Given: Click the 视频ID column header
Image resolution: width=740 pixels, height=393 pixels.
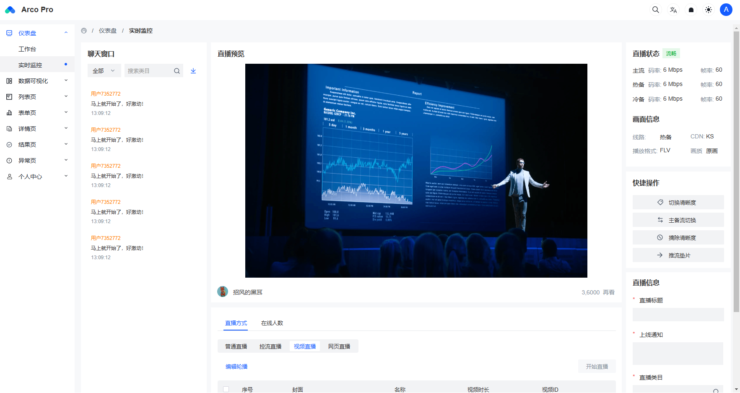Looking at the screenshot, I should 550,390.
